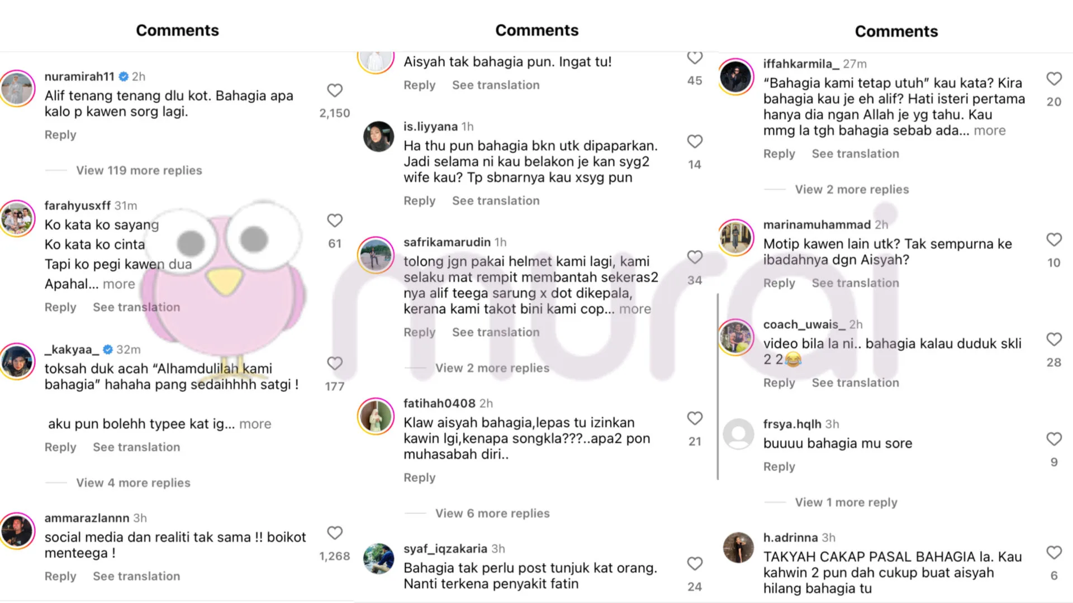Like _kakyaa_'s comment
The image size is (1073, 603).
pos(334,363)
